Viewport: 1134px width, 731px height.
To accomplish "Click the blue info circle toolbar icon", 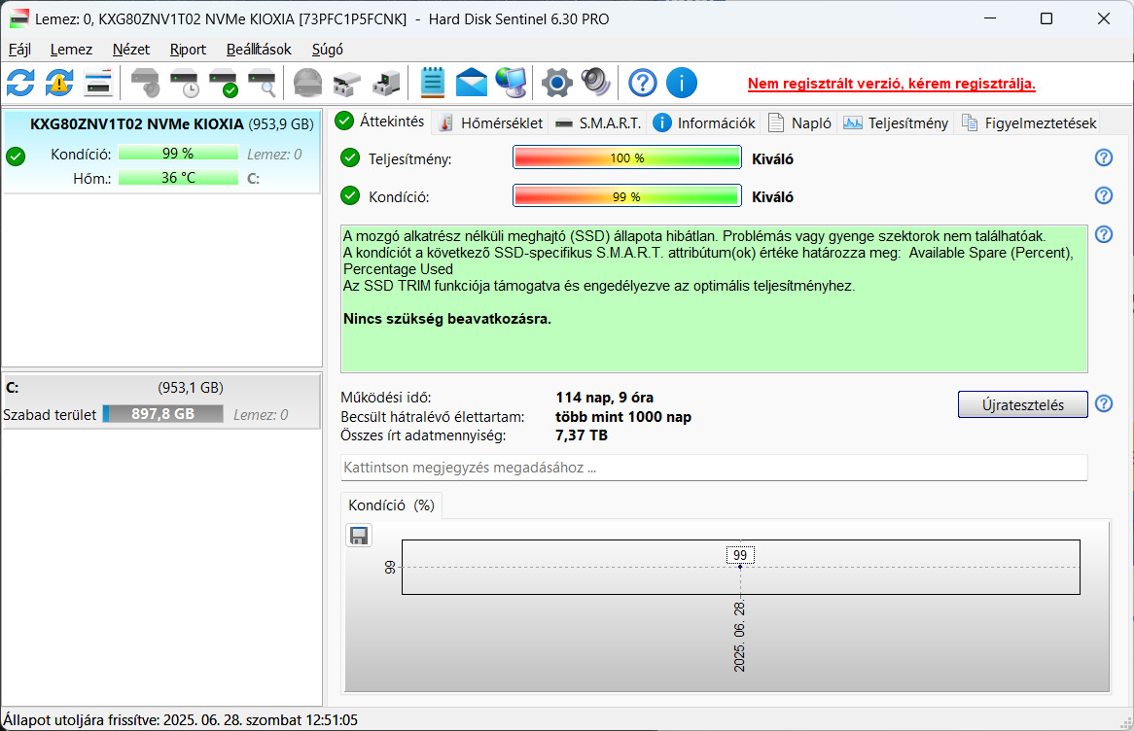I will pyautogui.click(x=681, y=84).
